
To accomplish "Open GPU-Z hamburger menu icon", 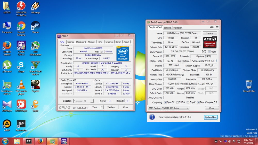I will pyautogui.click(x=217, y=27).
